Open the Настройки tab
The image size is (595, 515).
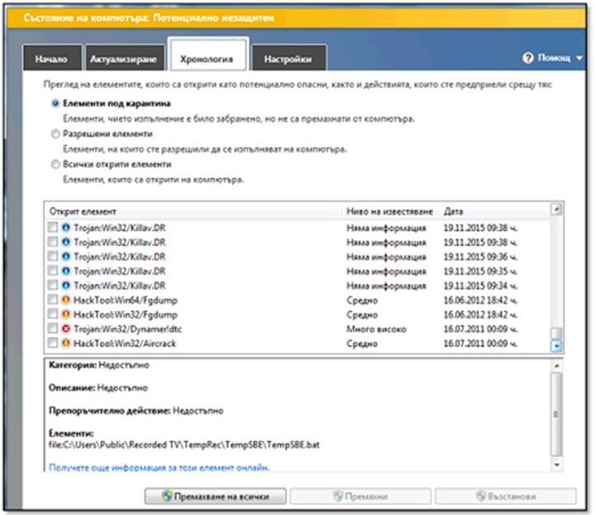pyautogui.click(x=288, y=59)
